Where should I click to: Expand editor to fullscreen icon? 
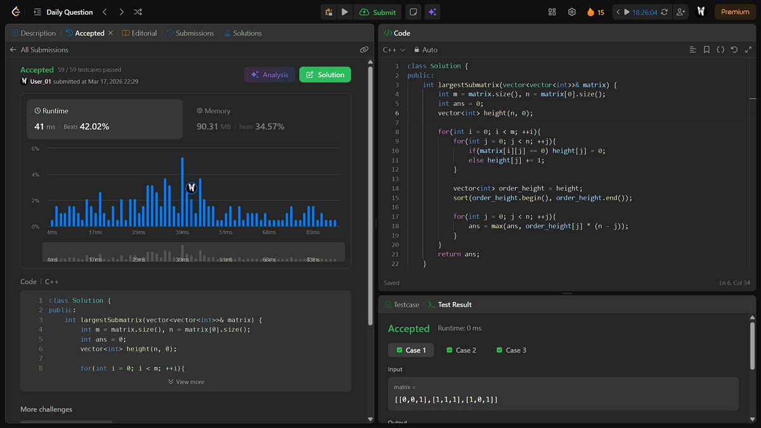coord(748,49)
